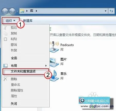Open recent pages dropdown next to Forward
Viewport: 116px width, 111px height.
pos(17,11)
